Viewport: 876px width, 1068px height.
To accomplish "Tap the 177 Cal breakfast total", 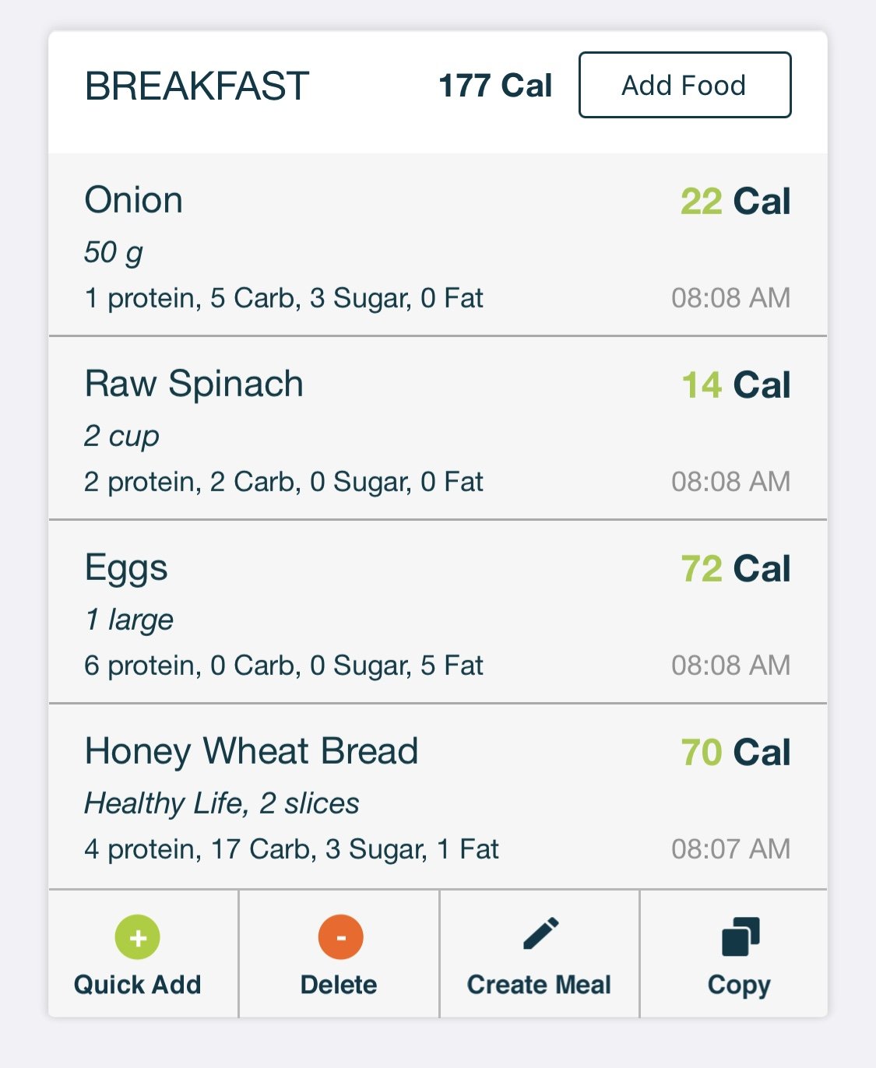I will click(x=495, y=86).
